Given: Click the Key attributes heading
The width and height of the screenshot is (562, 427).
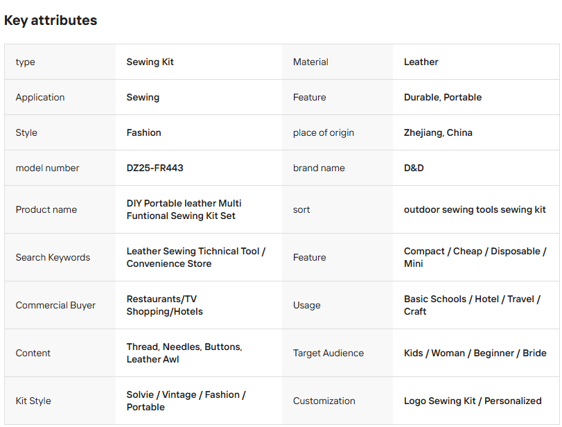Looking at the screenshot, I should pyautogui.click(x=51, y=20).
